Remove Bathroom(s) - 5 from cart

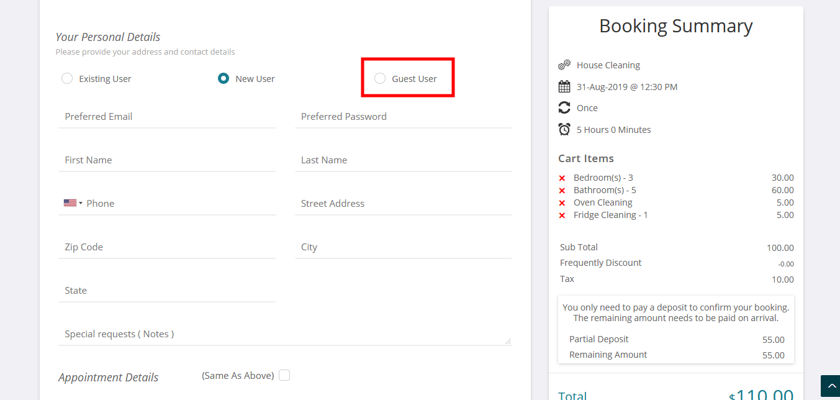tap(562, 191)
